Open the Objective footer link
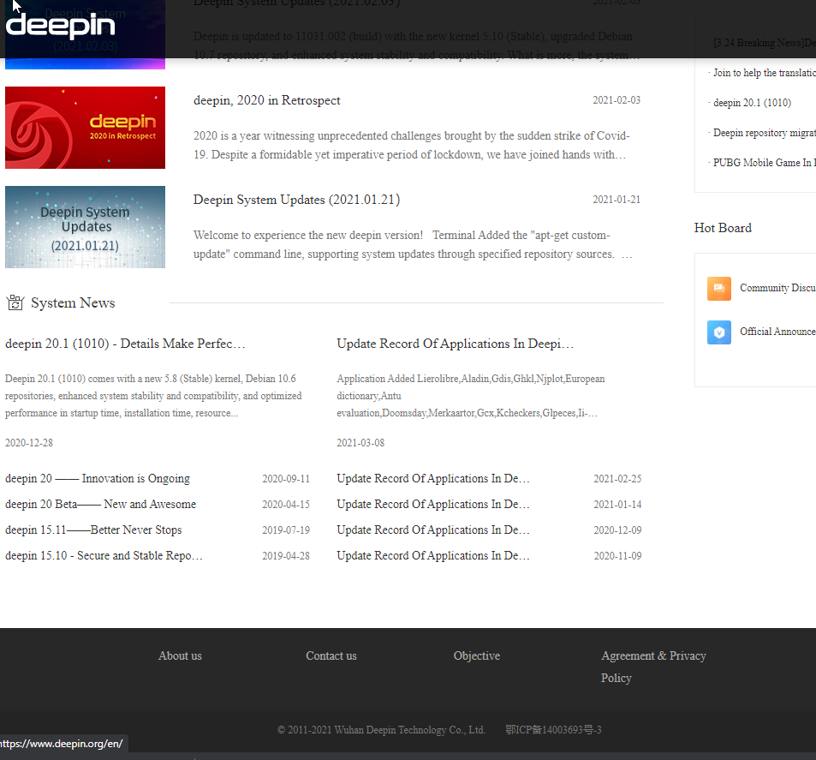 click(x=477, y=655)
